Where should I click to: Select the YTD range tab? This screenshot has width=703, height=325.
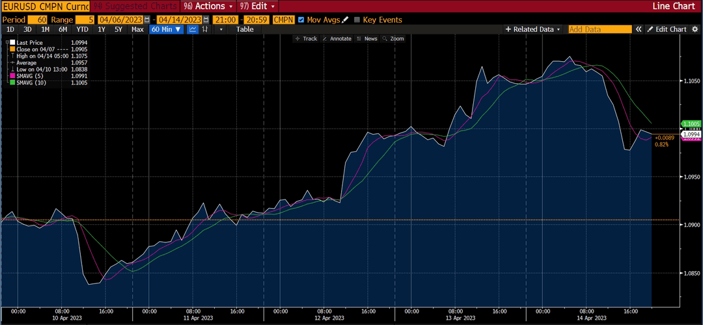pos(82,29)
